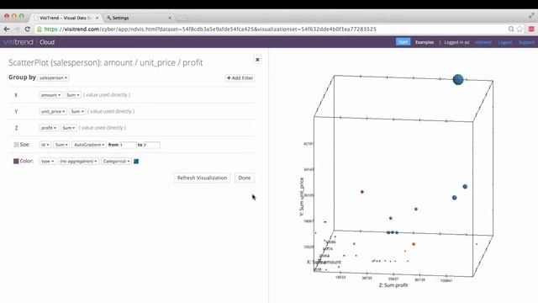Viewport: 538px width, 303px height.
Task: Close the Settings browser tab
Action: tap(170, 18)
